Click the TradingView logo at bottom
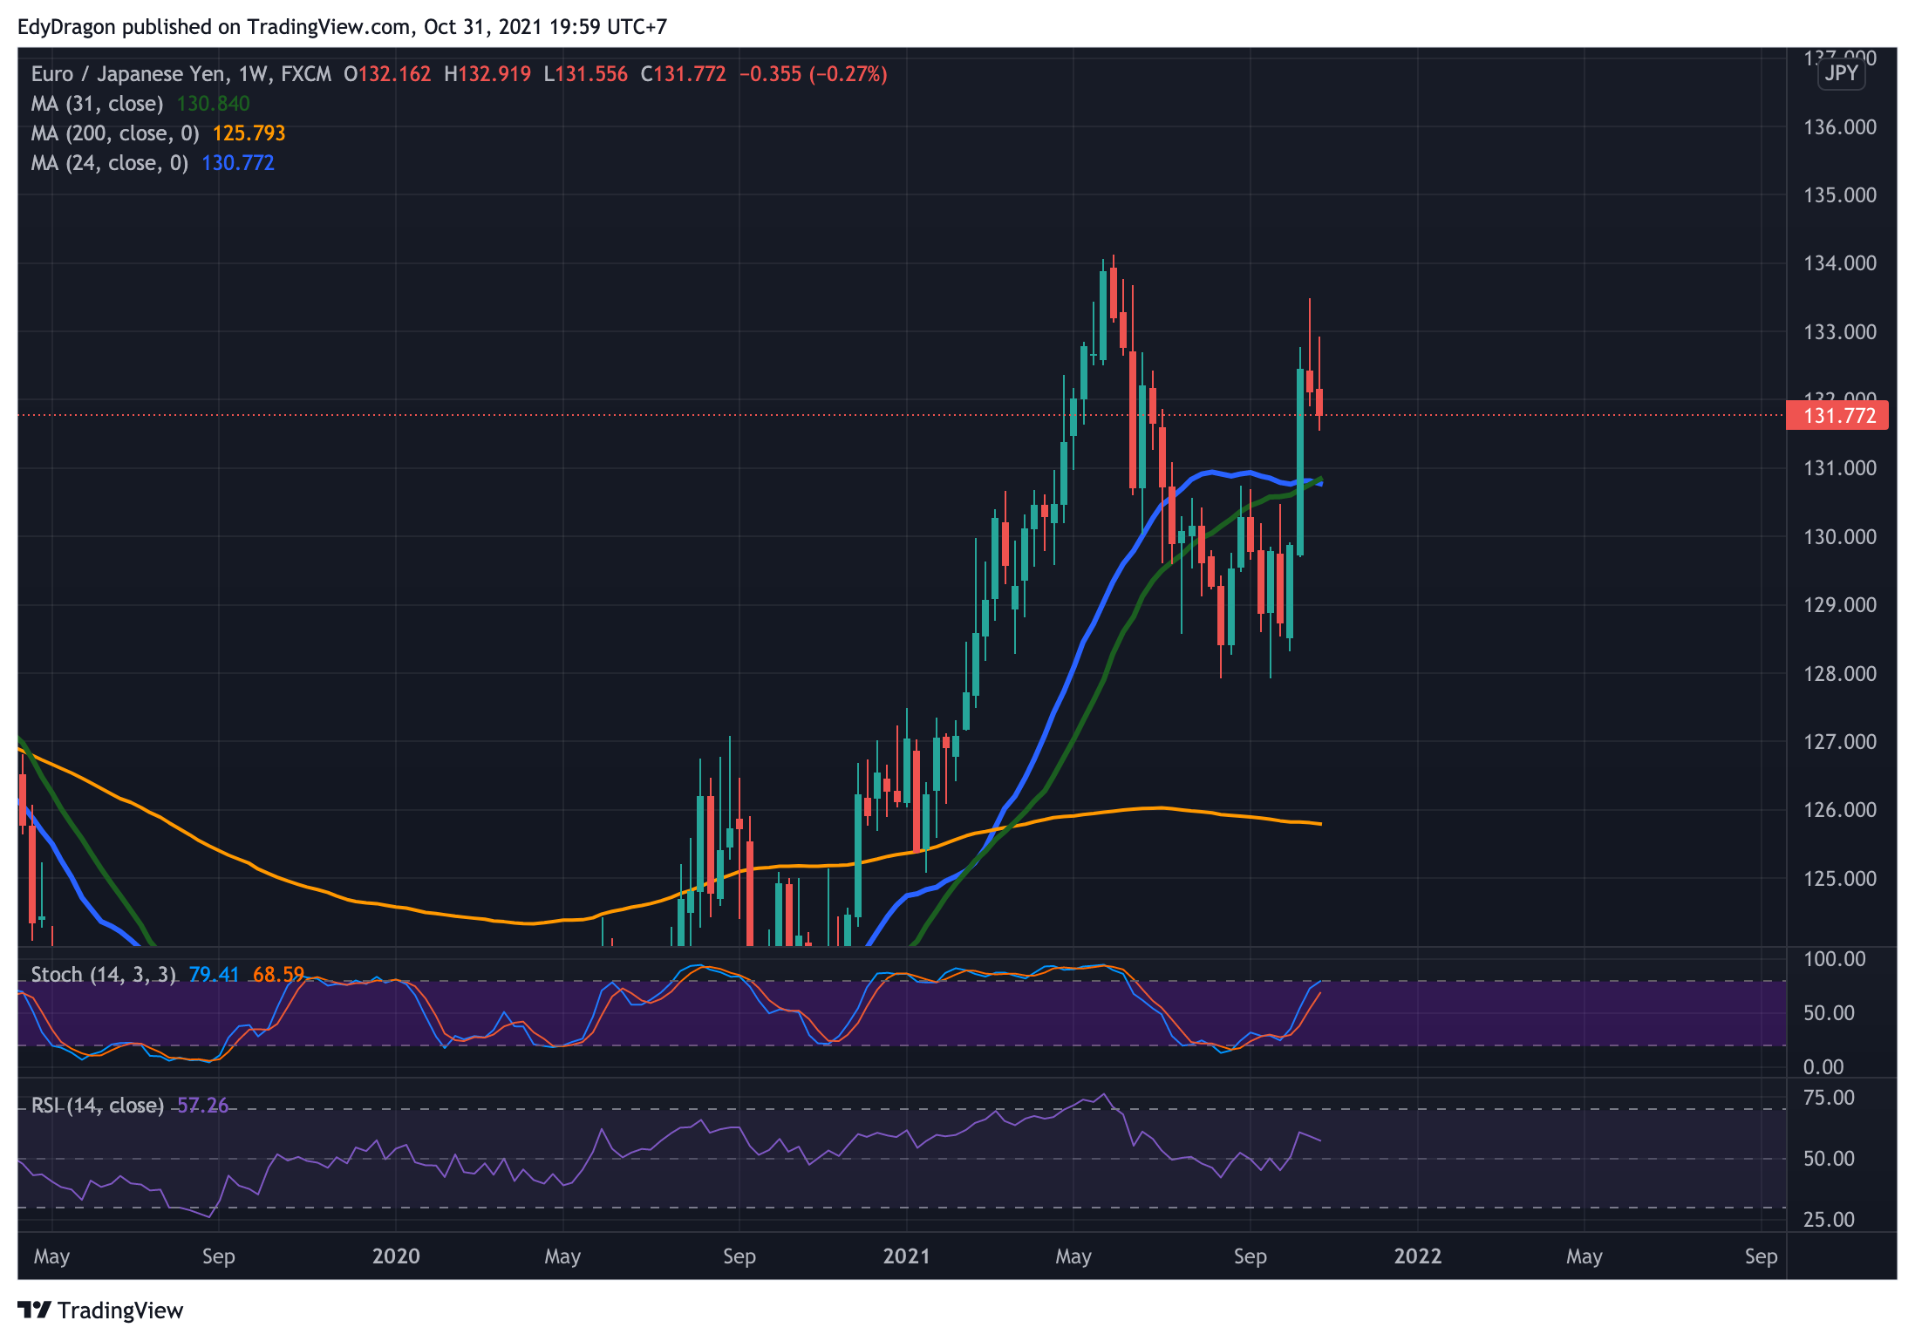 coord(100,1310)
